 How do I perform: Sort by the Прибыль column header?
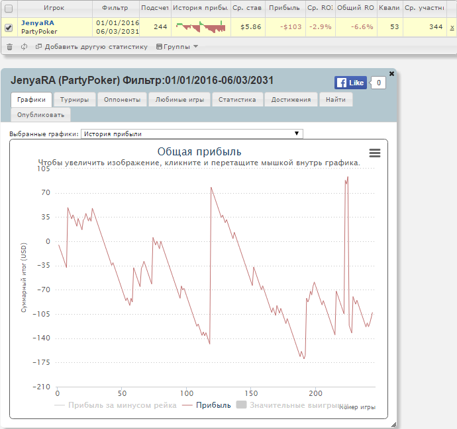285,8
